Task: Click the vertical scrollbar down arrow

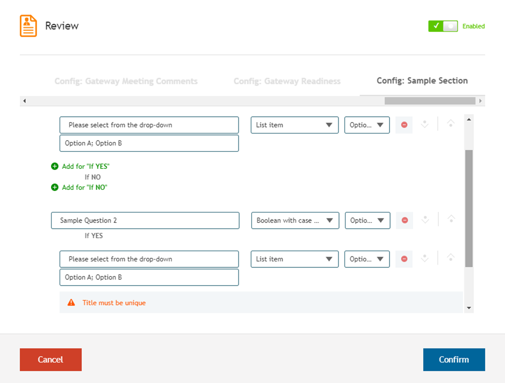Action: (x=469, y=308)
